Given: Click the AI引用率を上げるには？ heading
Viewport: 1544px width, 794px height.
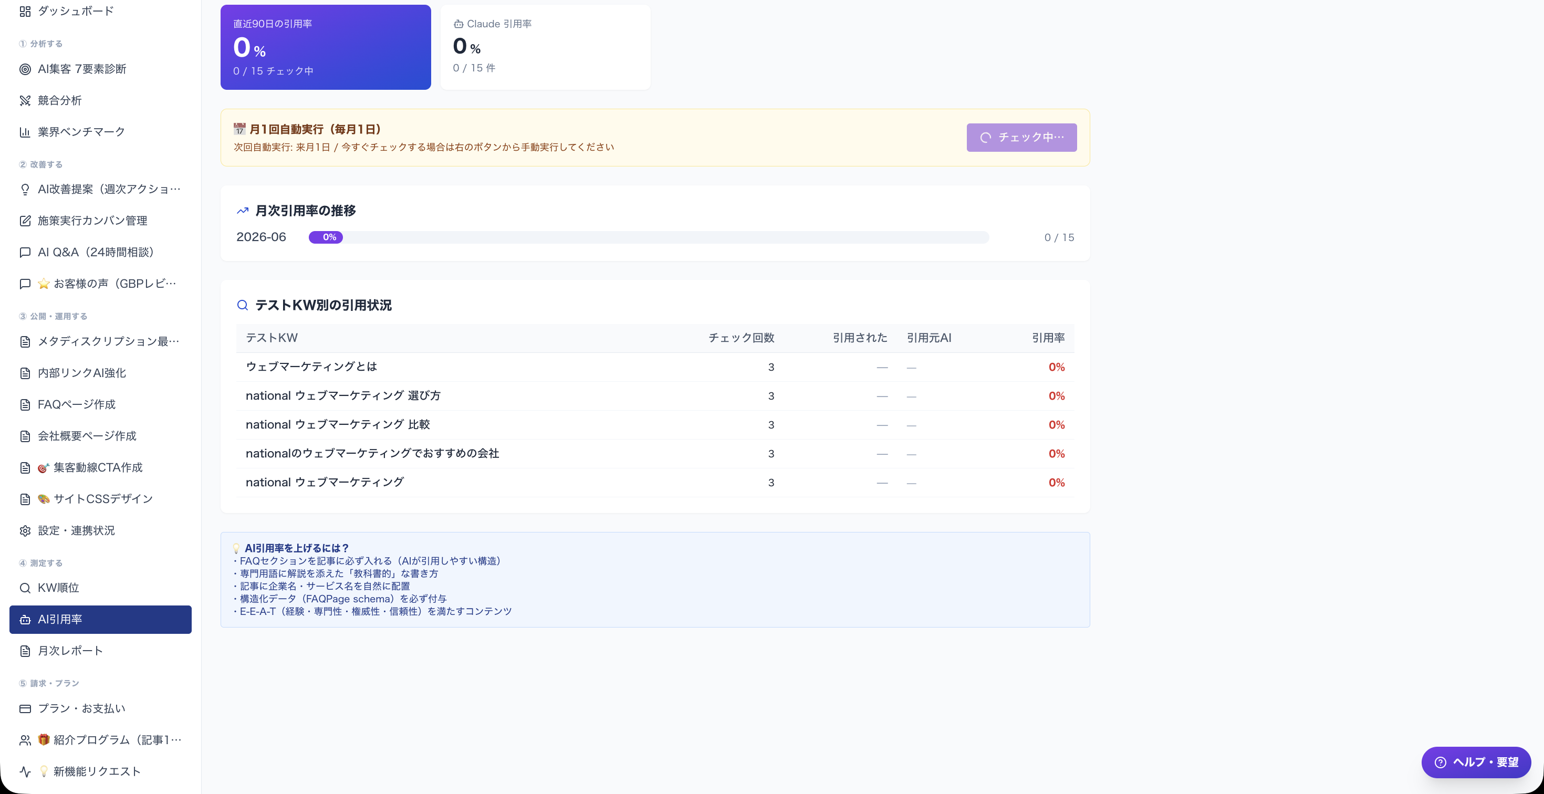Looking at the screenshot, I should 296,548.
